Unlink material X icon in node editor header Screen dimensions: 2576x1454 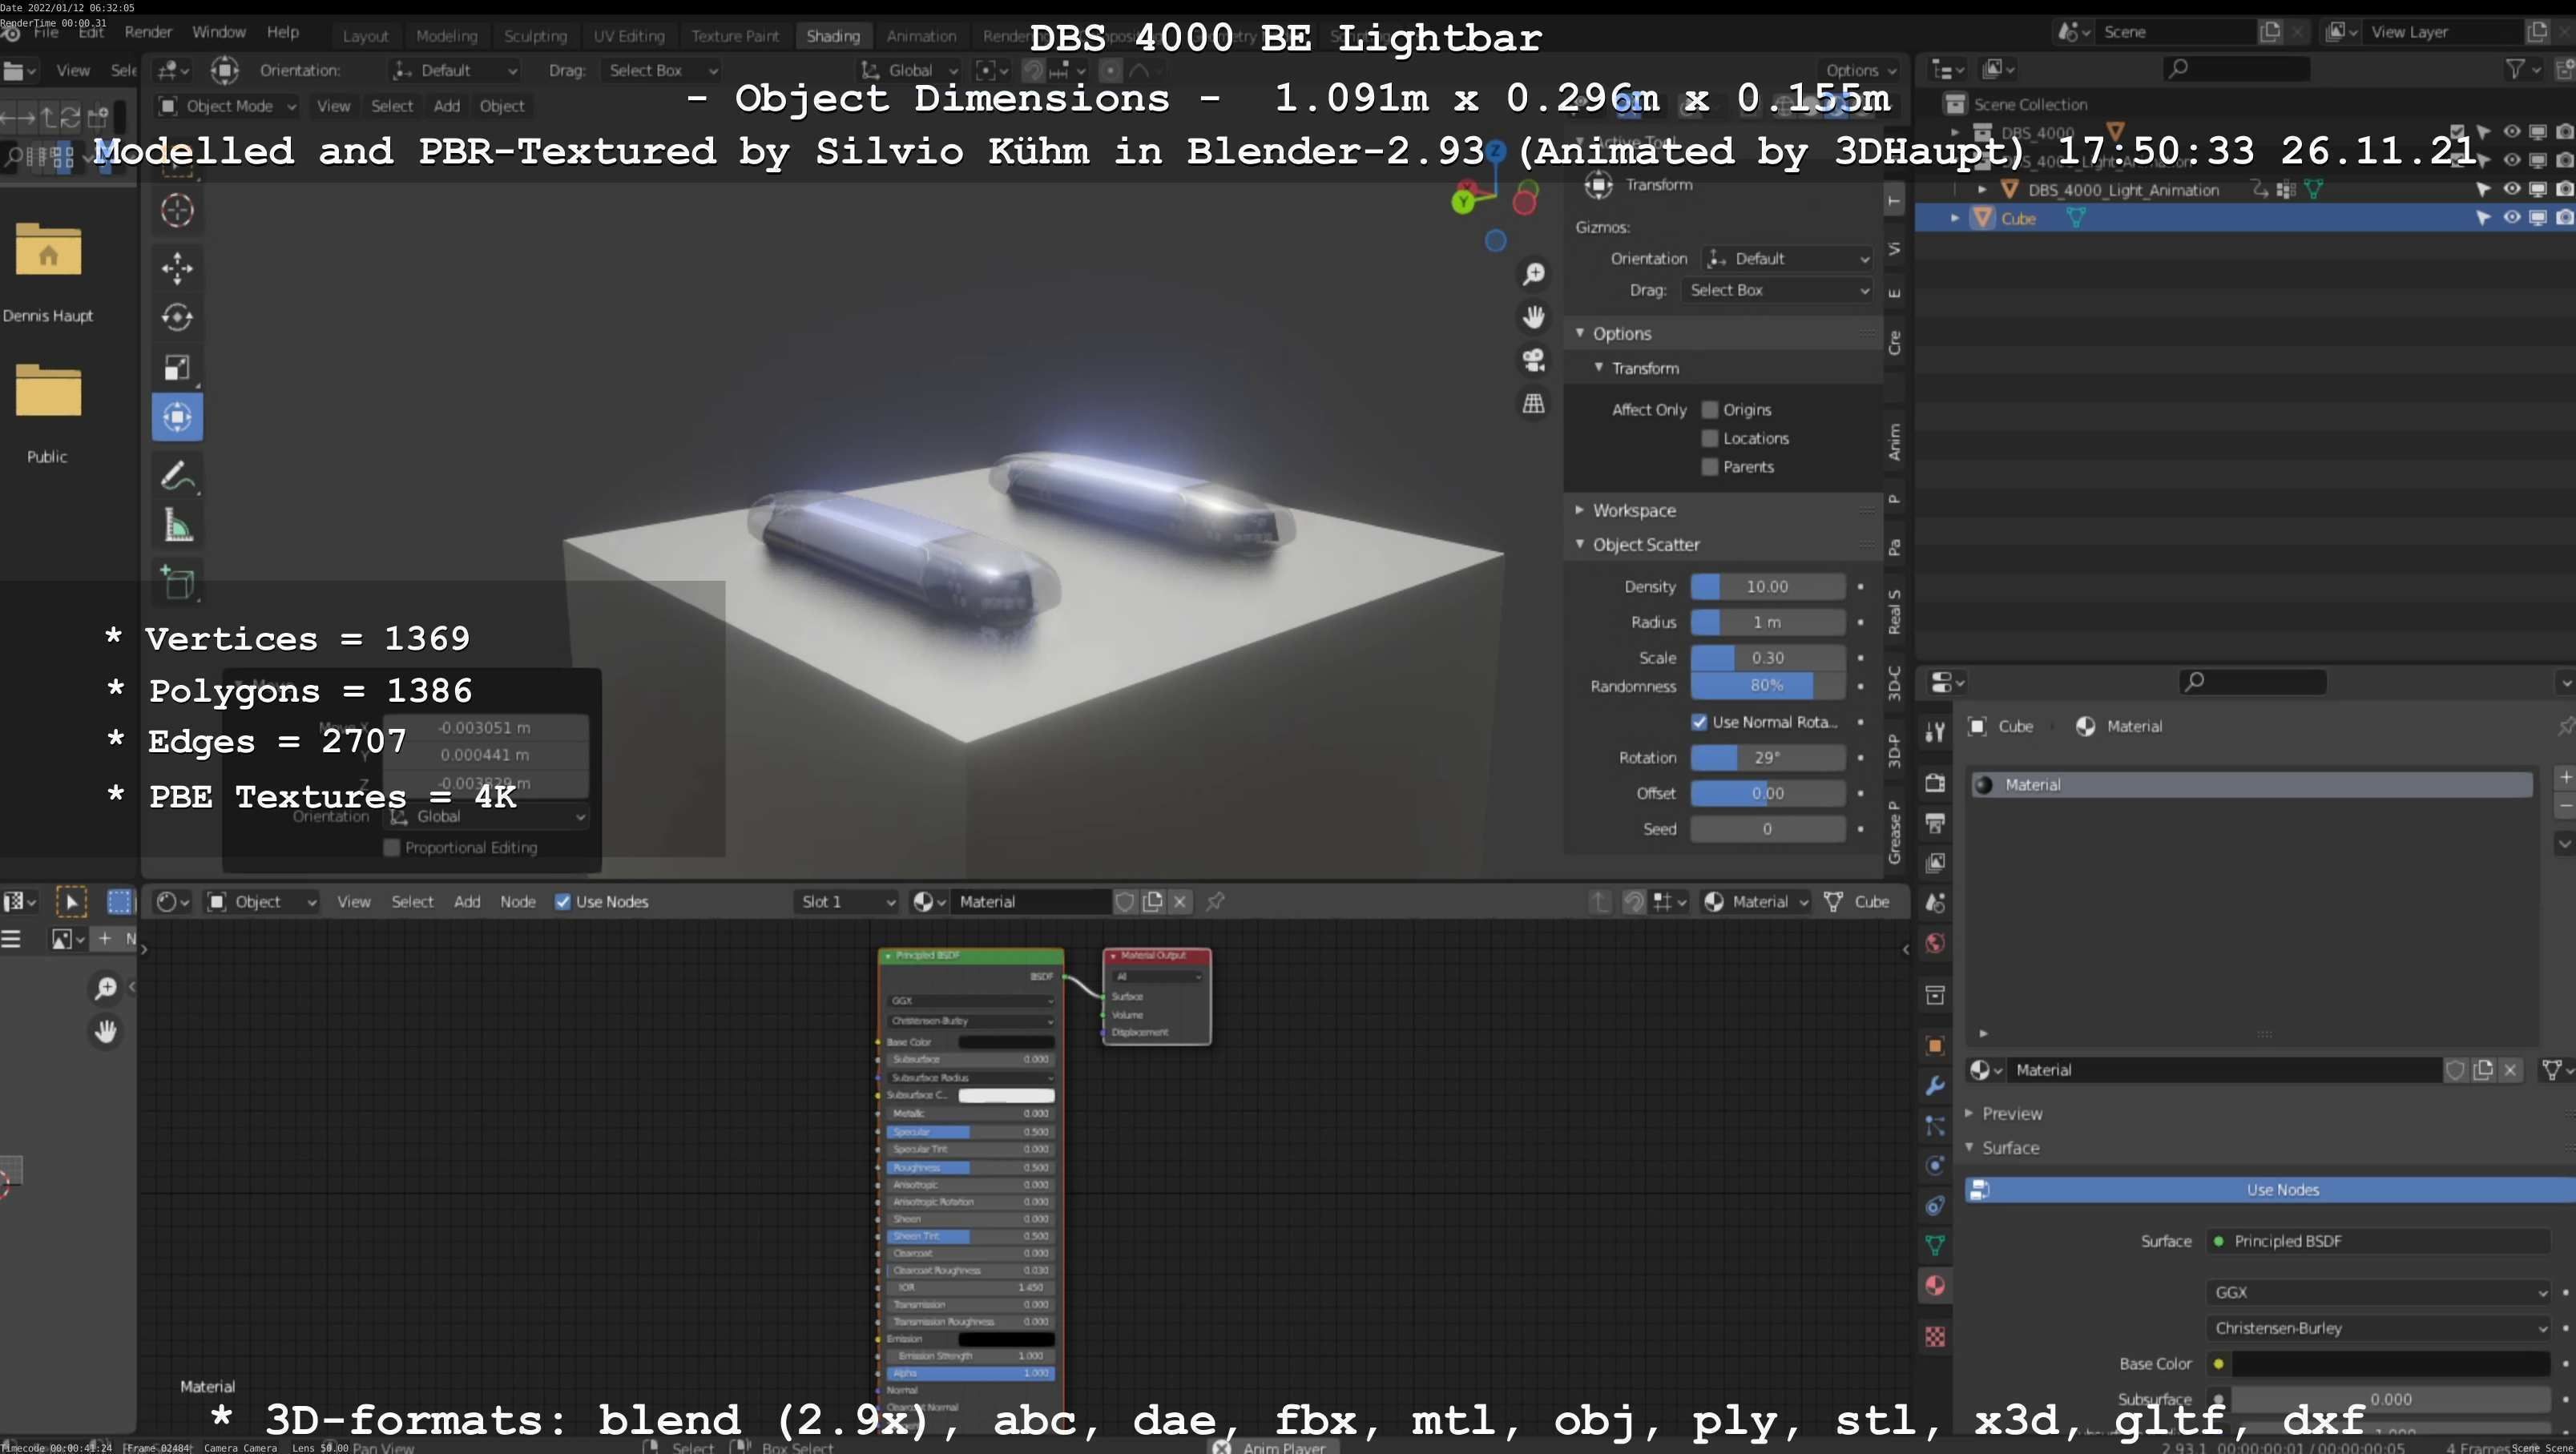[1180, 902]
